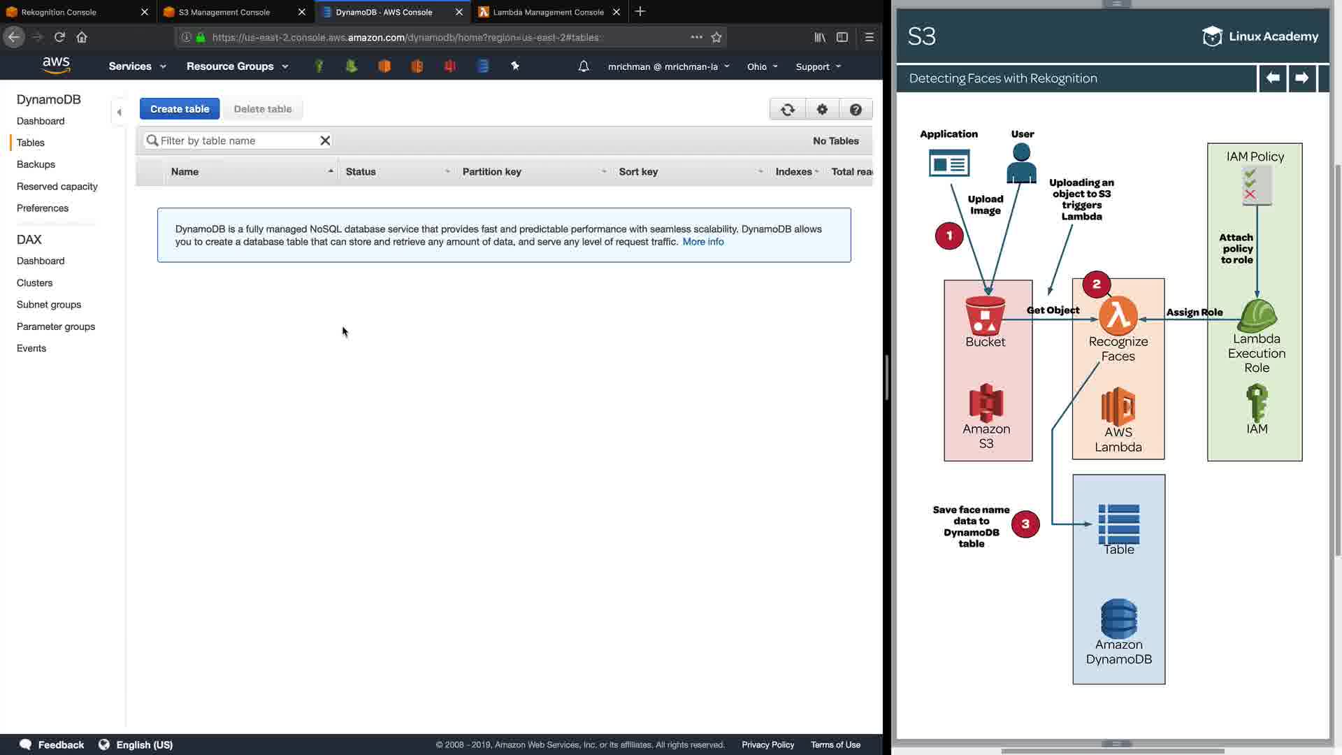Click the help question mark icon
1342x755 pixels.
tap(856, 110)
